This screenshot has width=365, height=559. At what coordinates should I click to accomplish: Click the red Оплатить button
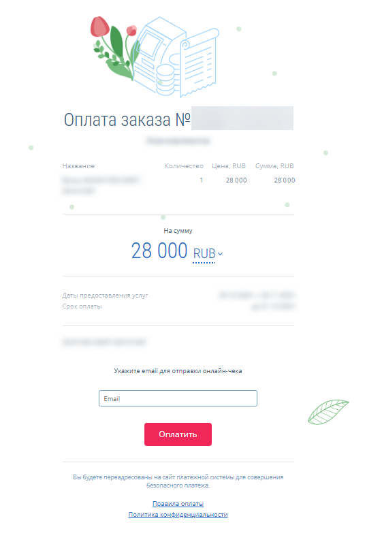click(x=178, y=434)
